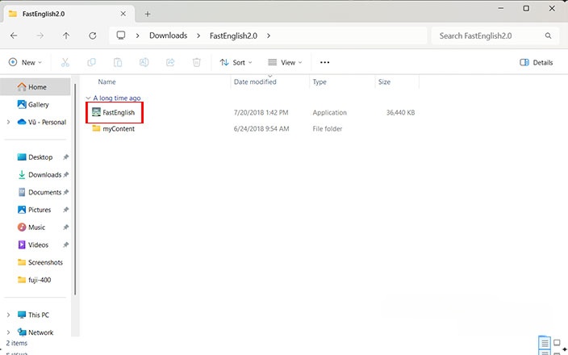Viewport: 568px width, 355px height.
Task: Expand the This PC node
Action: tap(8, 315)
